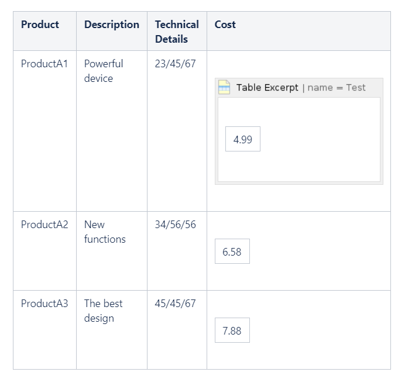The image size is (398, 379).
Task: Select the ProductA2 cell
Action: coord(44,225)
